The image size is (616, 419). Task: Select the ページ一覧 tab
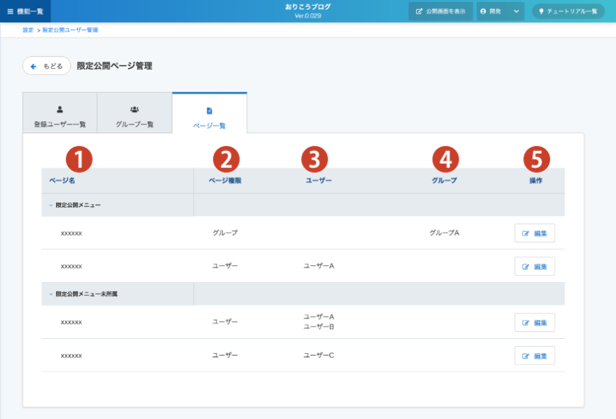click(210, 114)
